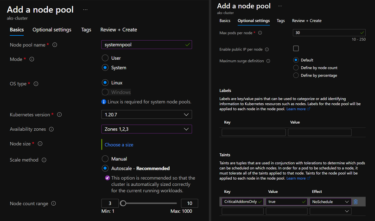
Task: Click taint key field with CriticalAddonsOnly
Action: tap(242, 202)
